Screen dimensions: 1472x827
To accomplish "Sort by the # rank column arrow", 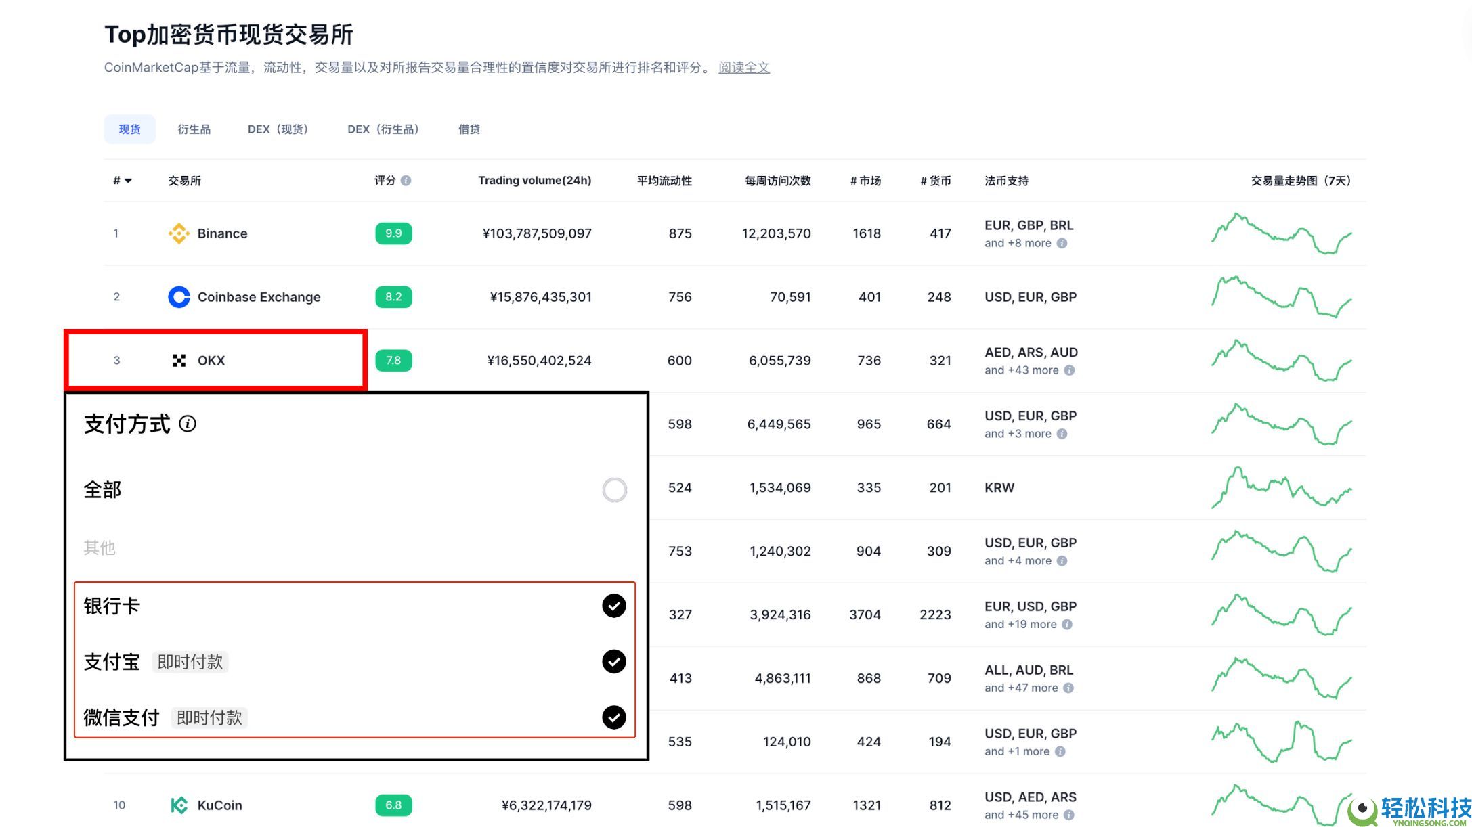I will click(128, 181).
